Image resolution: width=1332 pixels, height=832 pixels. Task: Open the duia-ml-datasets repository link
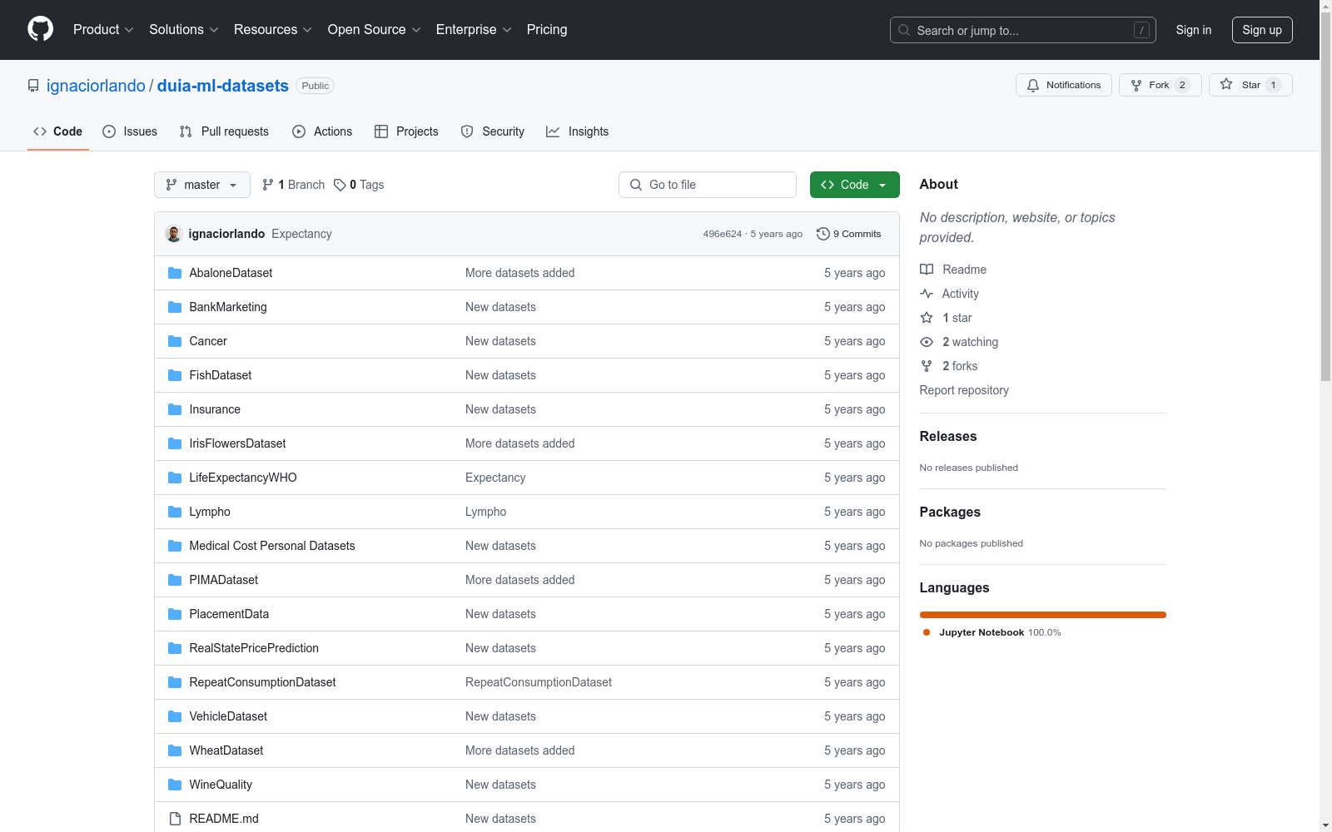(223, 86)
